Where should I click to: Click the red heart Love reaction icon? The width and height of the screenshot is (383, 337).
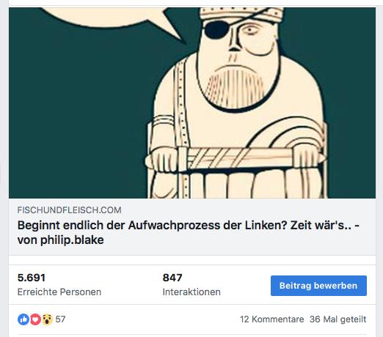pyautogui.click(x=35, y=319)
